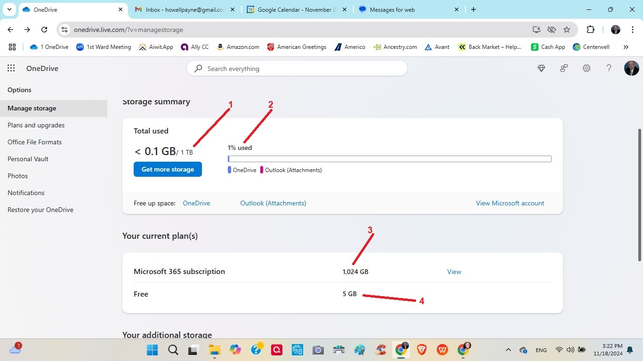Bookmark this page with the star icon

coord(567,30)
